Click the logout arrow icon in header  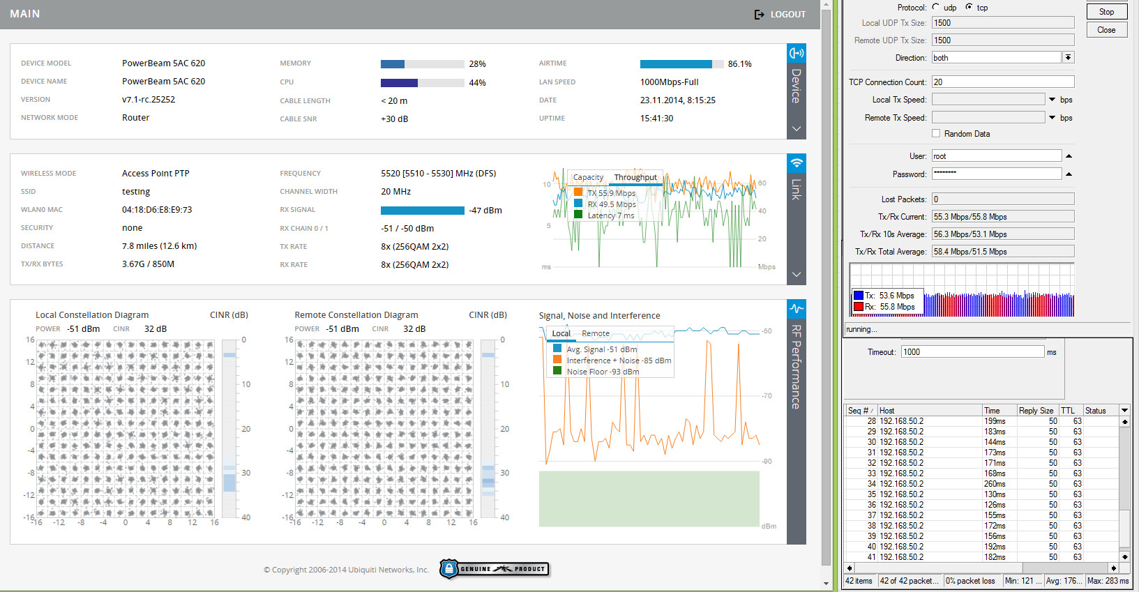759,15
